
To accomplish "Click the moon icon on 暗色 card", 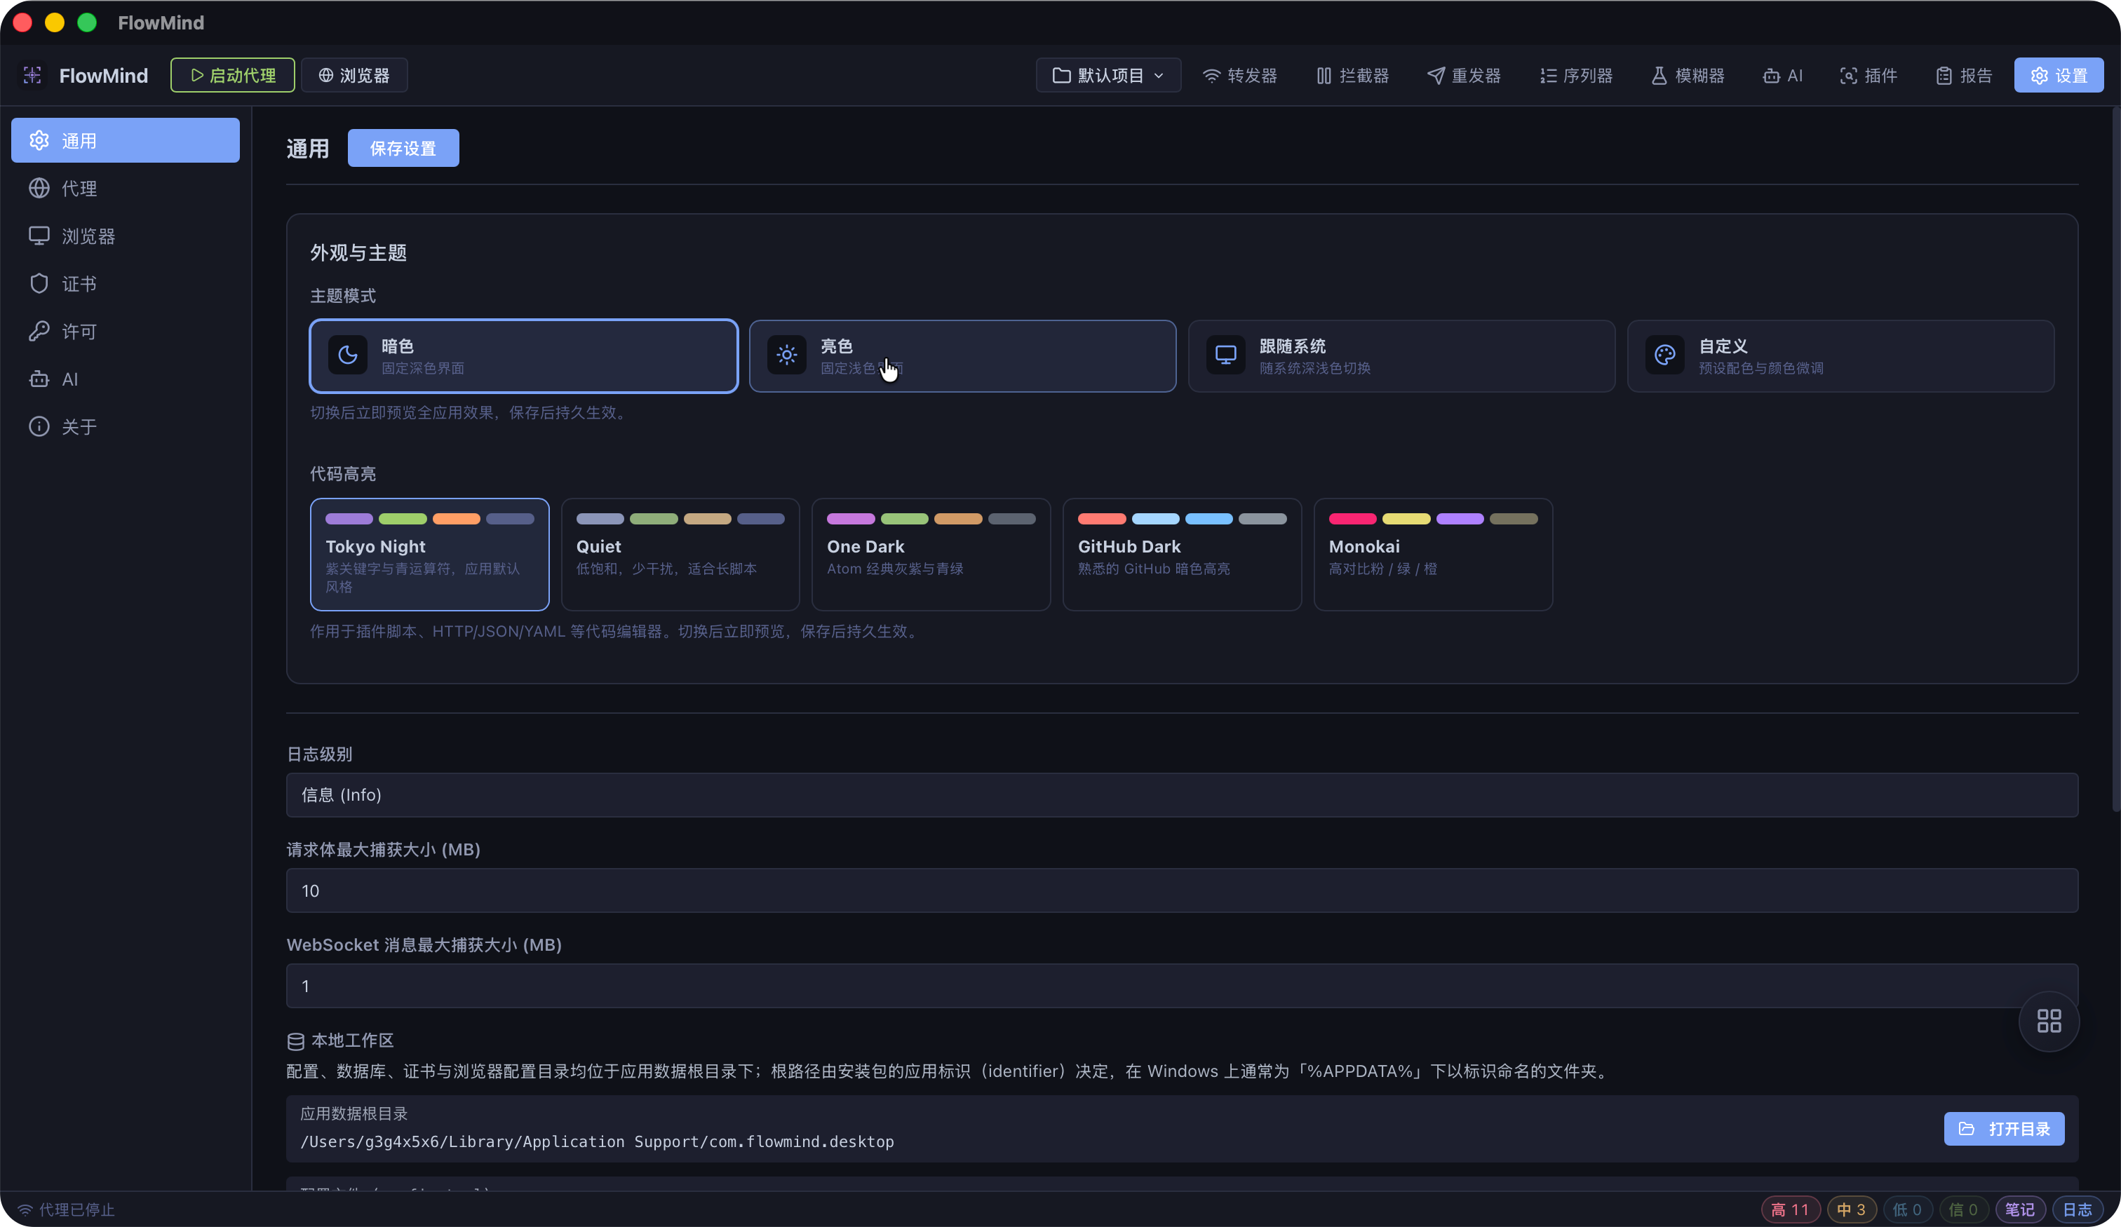I will coord(348,355).
